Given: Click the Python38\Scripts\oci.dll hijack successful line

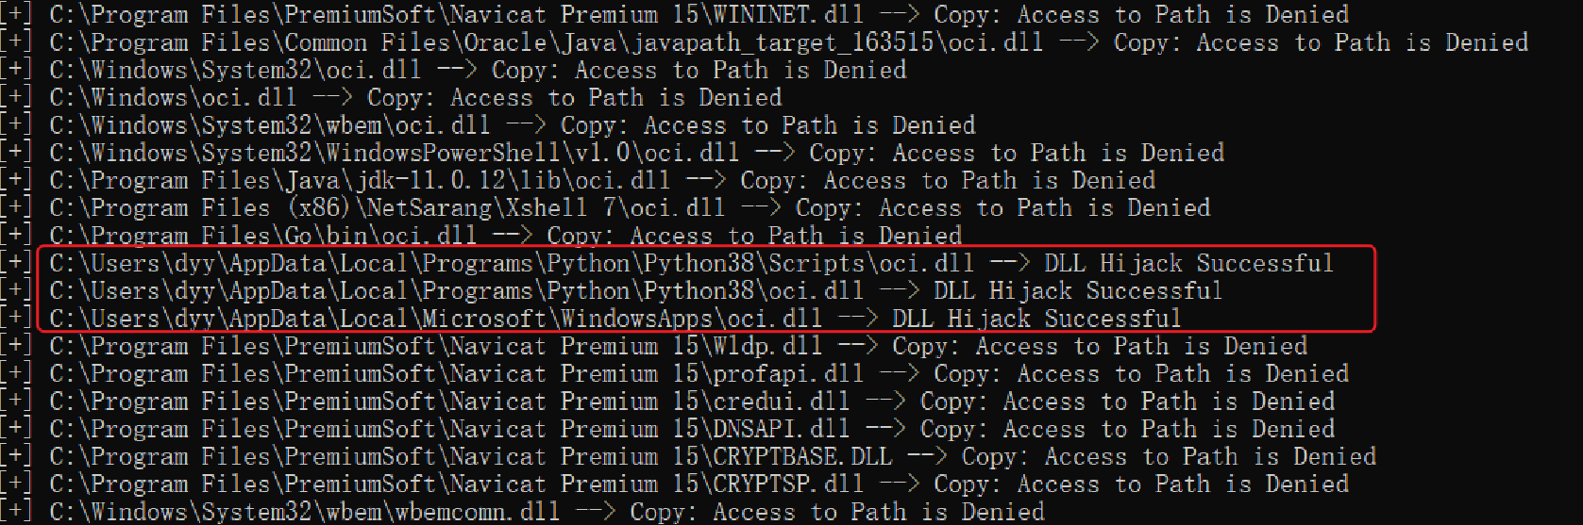Looking at the screenshot, I should point(667,263).
